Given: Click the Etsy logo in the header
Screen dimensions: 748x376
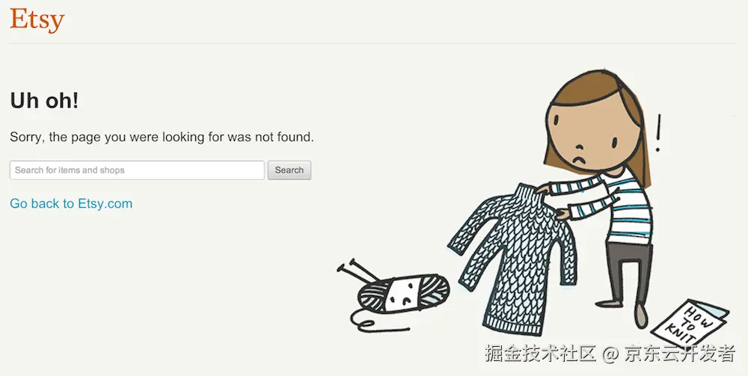Looking at the screenshot, I should click(x=37, y=20).
